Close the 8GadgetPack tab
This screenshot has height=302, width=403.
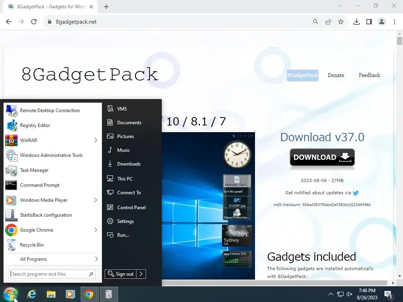click(91, 7)
